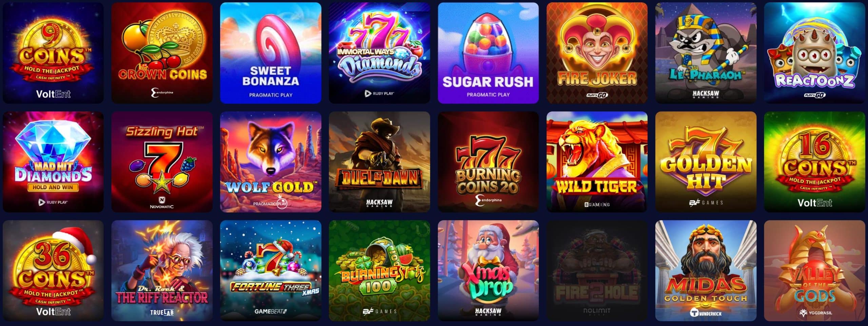Viewport: 868px width, 326px height.
Task: Open Le Pharaoh by Hacksaw
Action: (x=706, y=53)
